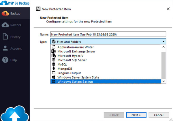
Task: Select MySQL from the type list
Action: point(106,64)
